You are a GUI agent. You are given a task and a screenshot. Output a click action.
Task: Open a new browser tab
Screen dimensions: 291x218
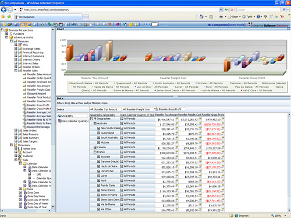click(x=86, y=17)
